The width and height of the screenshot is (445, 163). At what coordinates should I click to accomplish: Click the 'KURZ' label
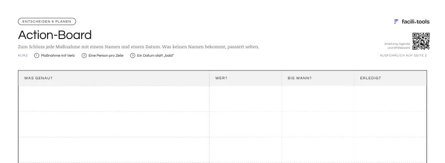click(x=23, y=56)
